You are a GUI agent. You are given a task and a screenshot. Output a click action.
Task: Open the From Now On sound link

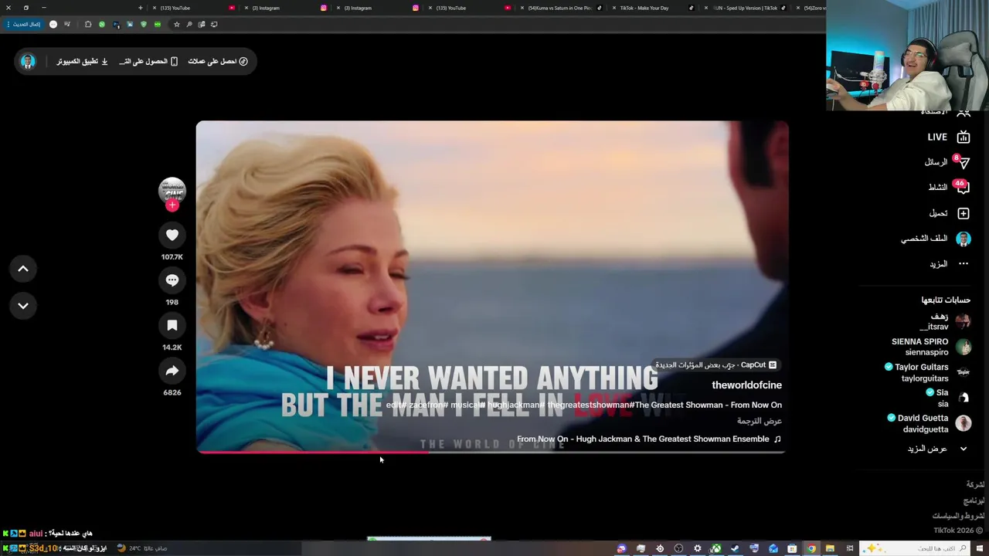click(649, 439)
